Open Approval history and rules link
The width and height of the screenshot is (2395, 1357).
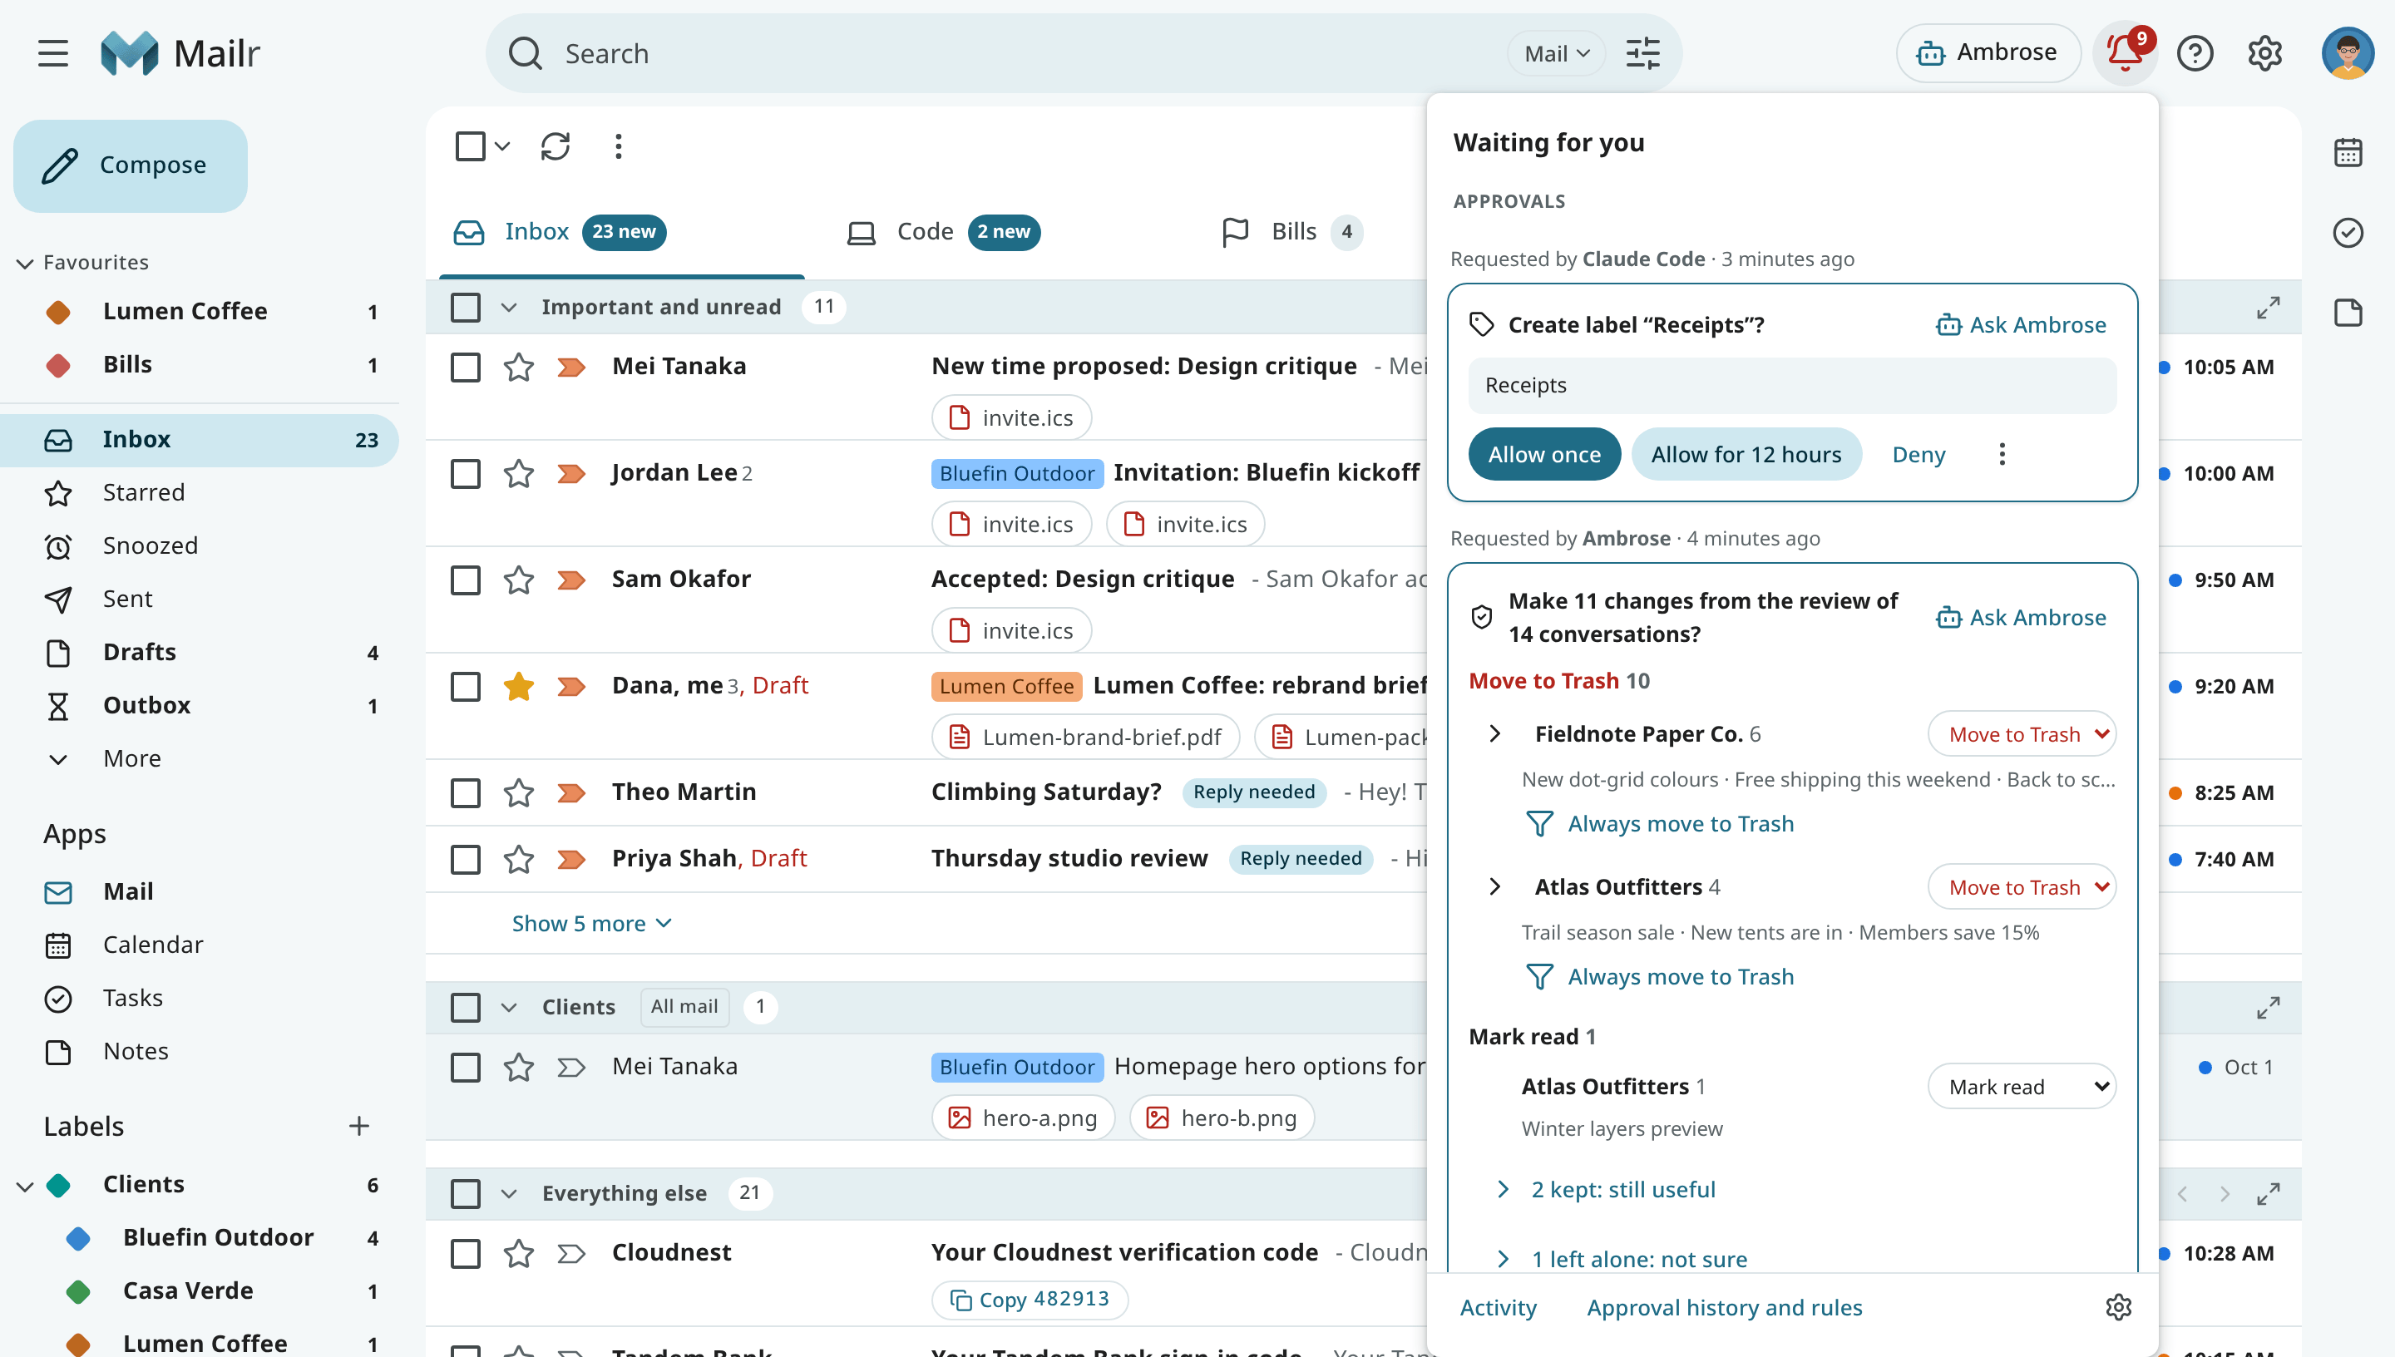[x=1724, y=1306]
